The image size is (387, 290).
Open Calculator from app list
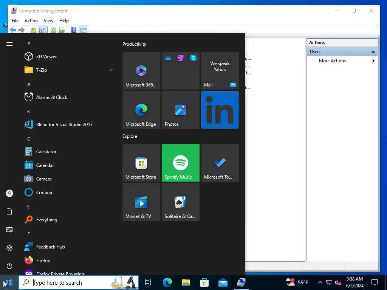(69, 152)
